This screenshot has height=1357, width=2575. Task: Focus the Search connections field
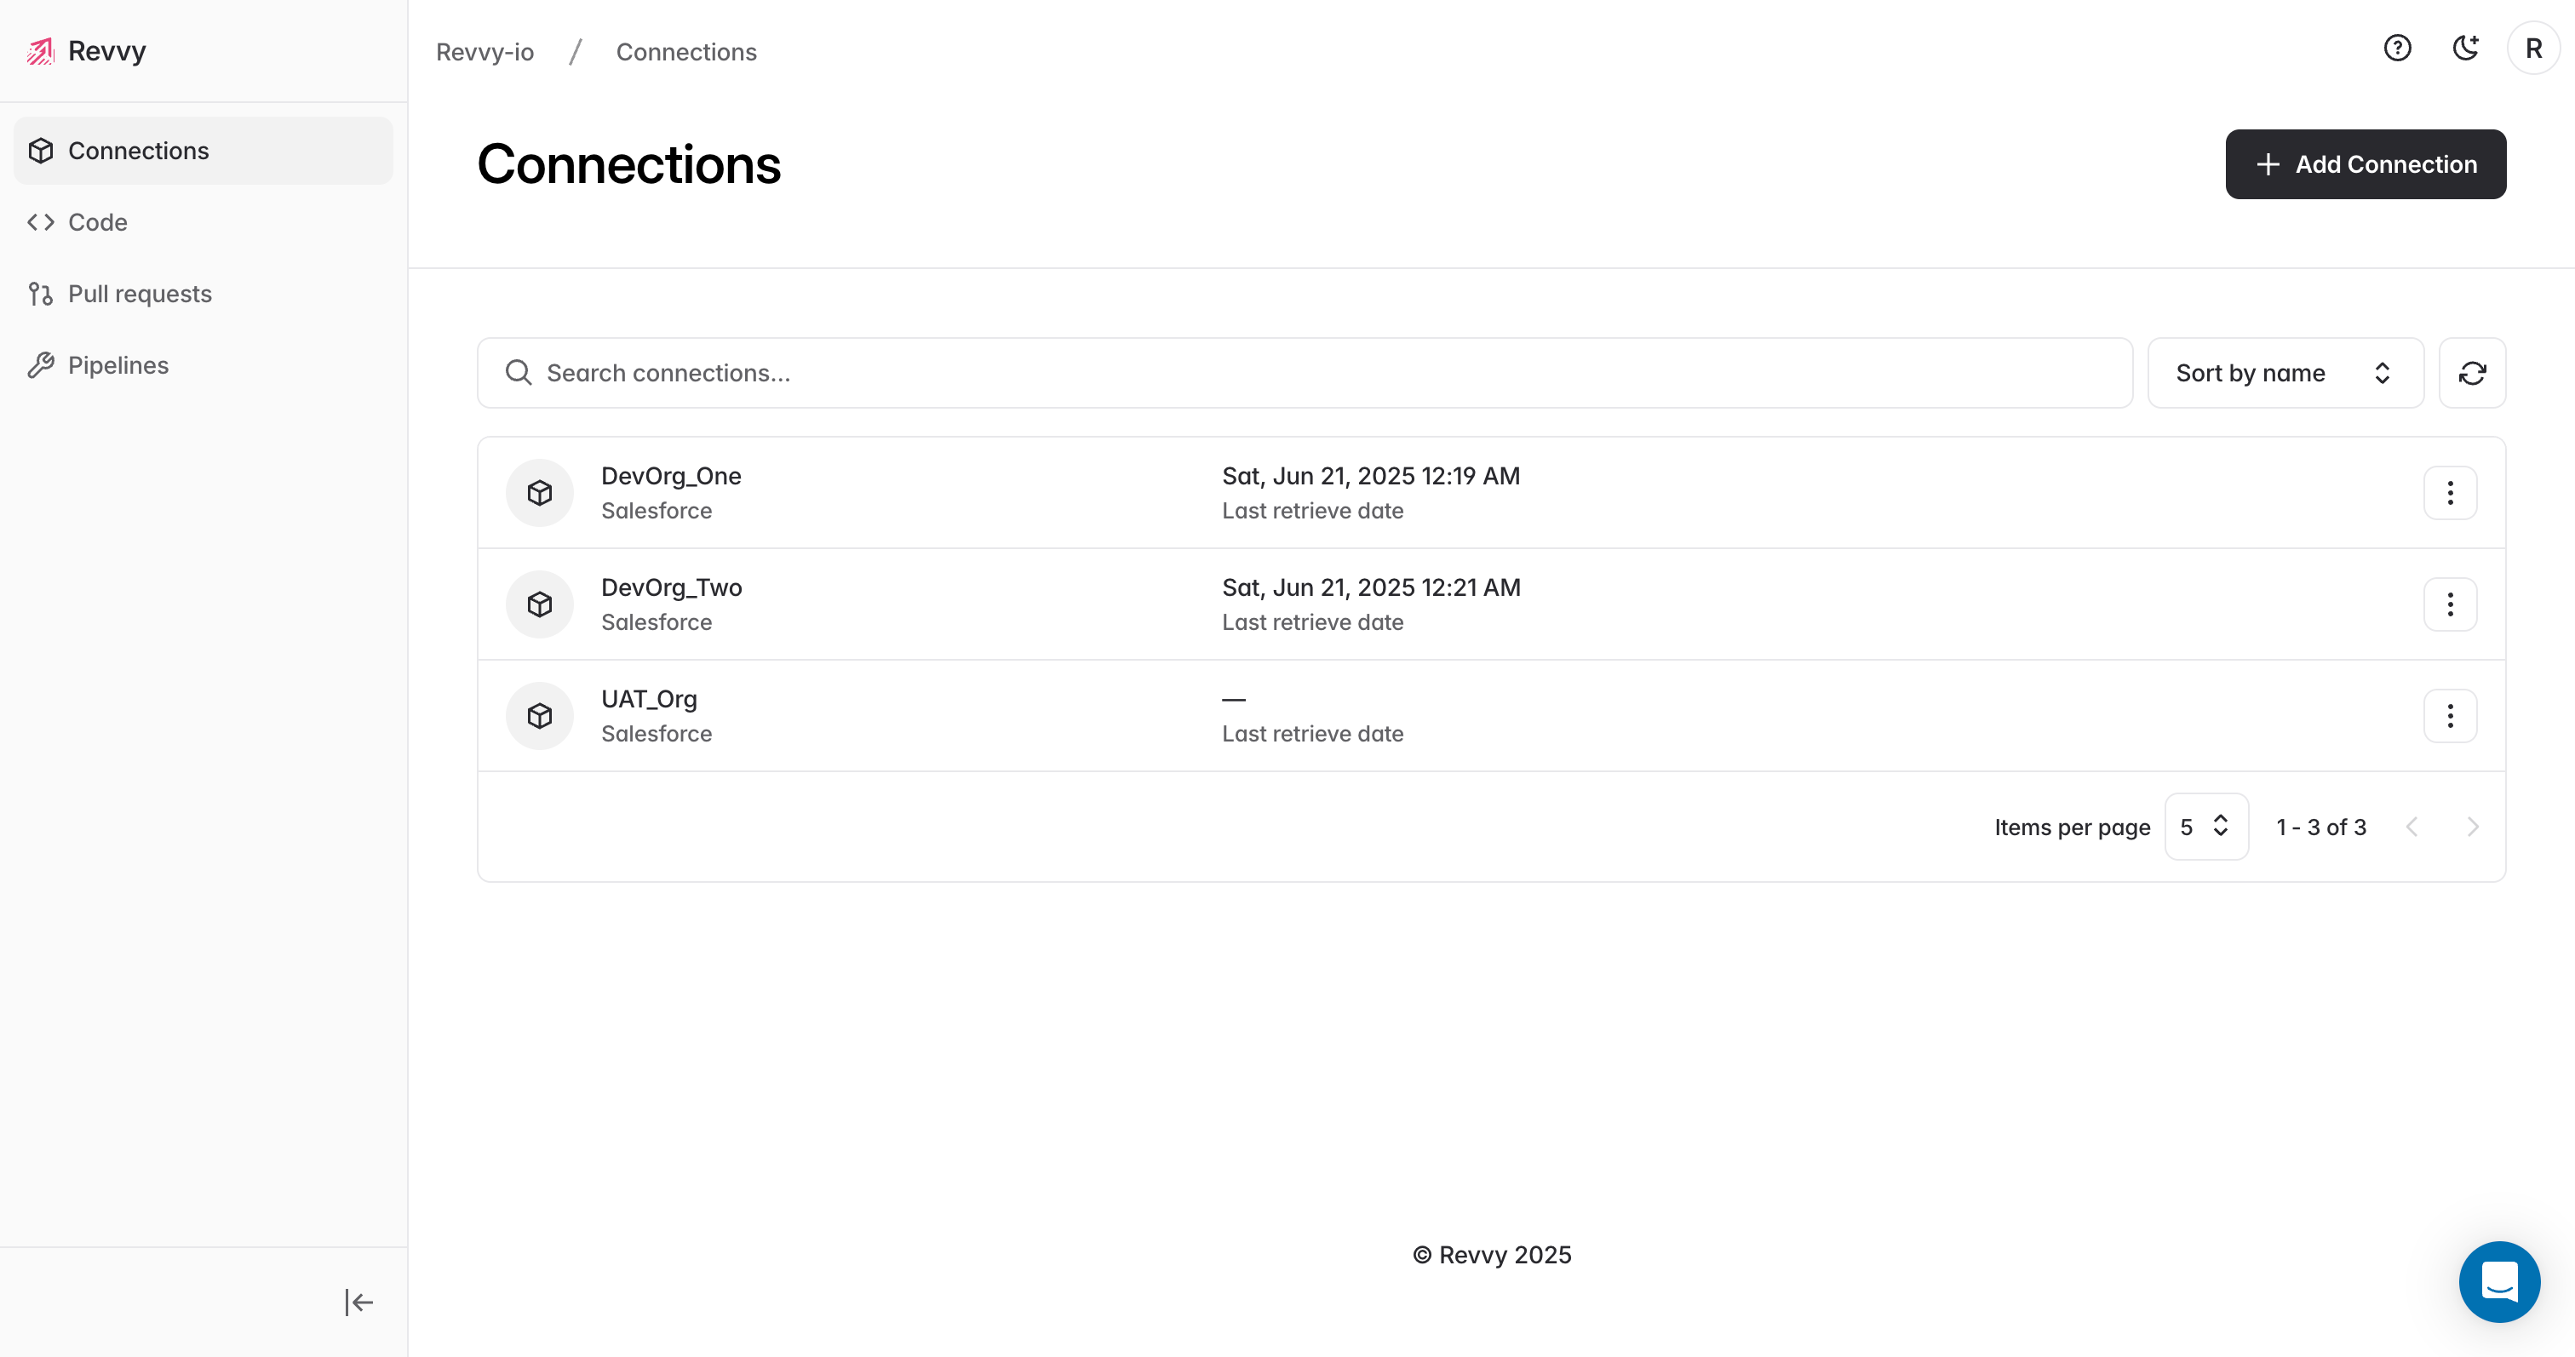pos(1305,373)
